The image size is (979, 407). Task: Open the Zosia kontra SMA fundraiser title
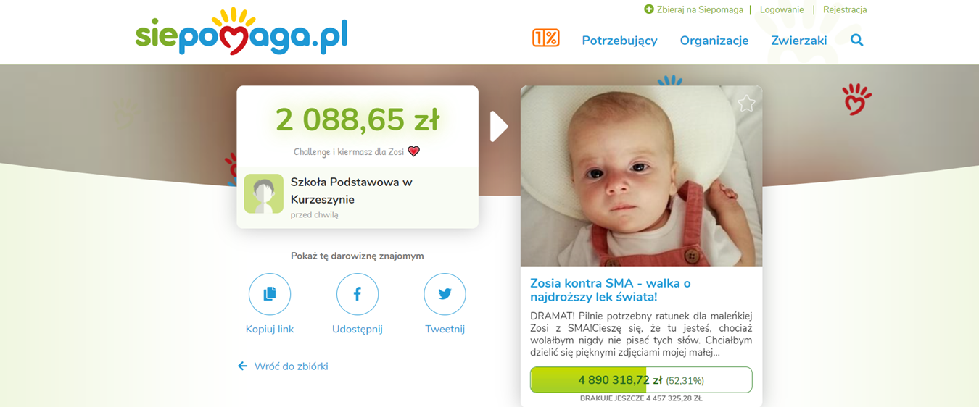(611, 290)
